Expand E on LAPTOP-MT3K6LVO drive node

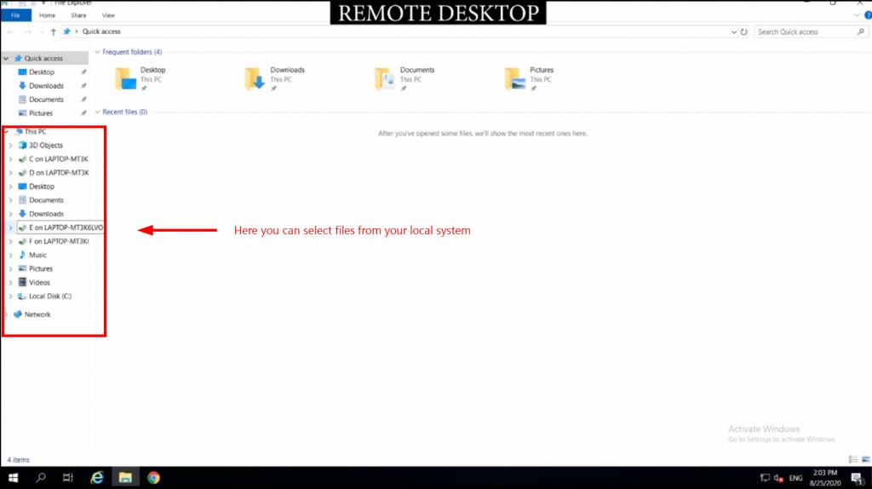click(x=10, y=227)
